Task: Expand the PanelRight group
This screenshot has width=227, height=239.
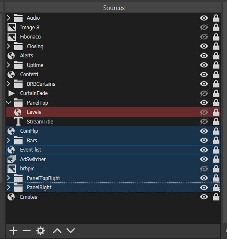Action: coord(8,188)
